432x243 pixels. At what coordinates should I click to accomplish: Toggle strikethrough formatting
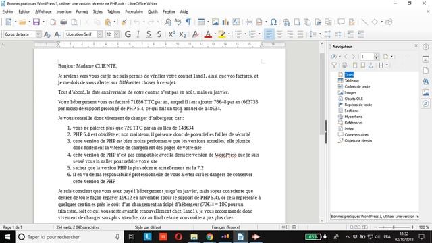[159, 34]
